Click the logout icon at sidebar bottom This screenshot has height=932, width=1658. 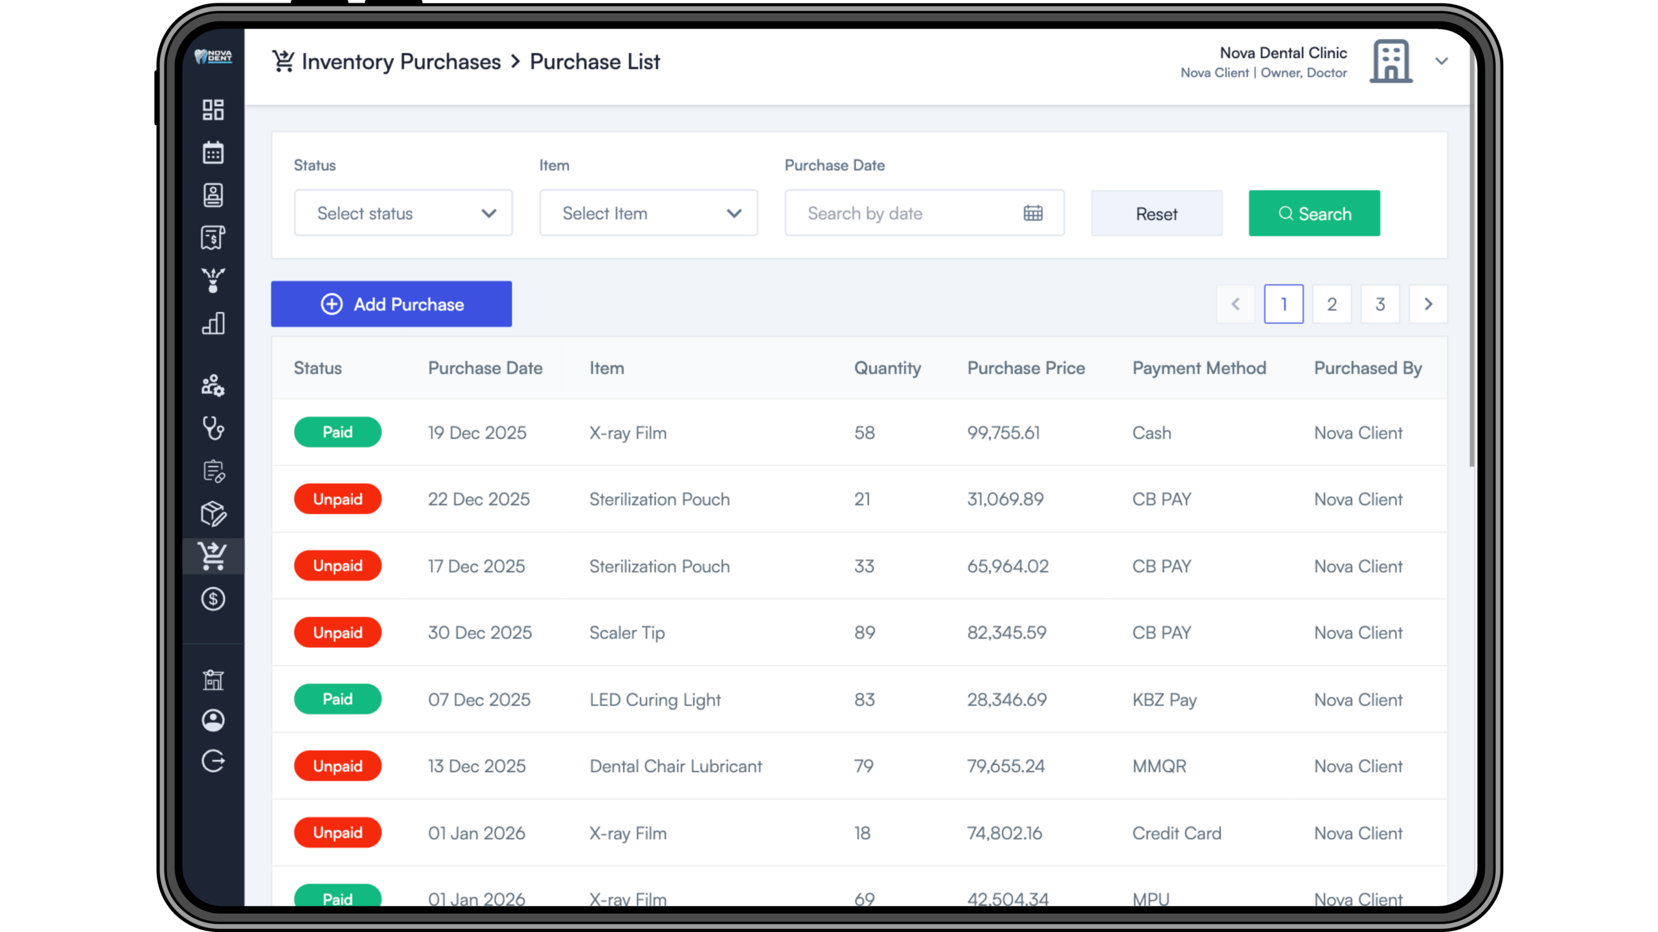tap(213, 761)
